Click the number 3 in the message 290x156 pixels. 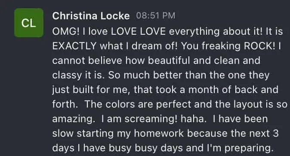[x=275, y=133]
